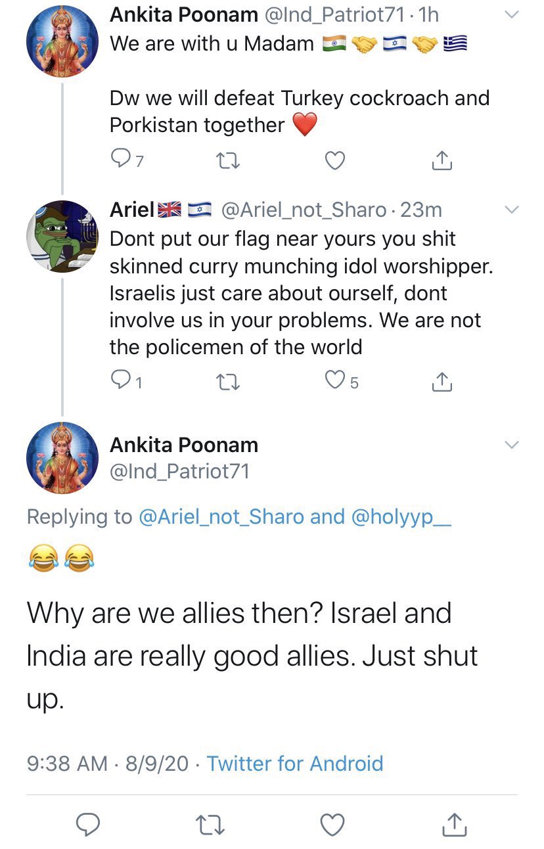Open @Ariel_not_Sharo mention in reply line
The width and height of the screenshot is (544, 849).
221,517
